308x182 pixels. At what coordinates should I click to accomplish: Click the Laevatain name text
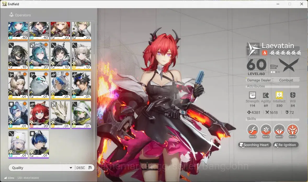278,46
